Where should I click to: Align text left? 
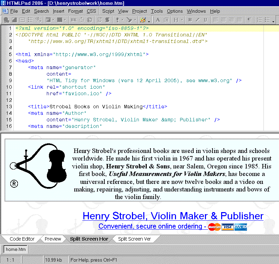click(x=216, y=20)
